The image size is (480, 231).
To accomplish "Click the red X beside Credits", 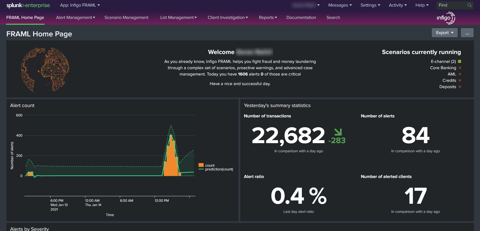I will [x=460, y=80].
